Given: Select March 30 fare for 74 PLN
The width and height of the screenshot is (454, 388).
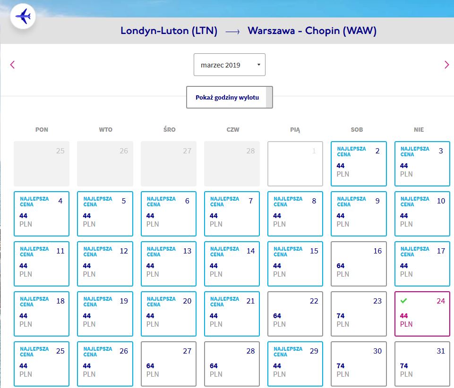Looking at the screenshot, I should click(x=359, y=364).
